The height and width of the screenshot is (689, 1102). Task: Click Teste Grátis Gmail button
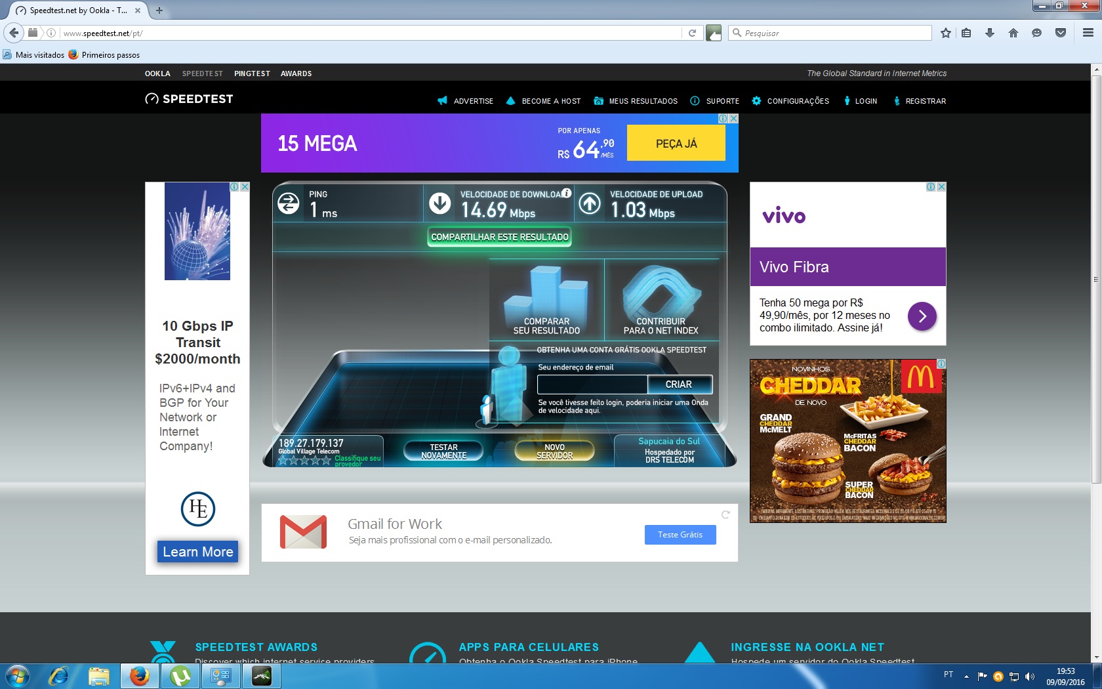click(680, 535)
